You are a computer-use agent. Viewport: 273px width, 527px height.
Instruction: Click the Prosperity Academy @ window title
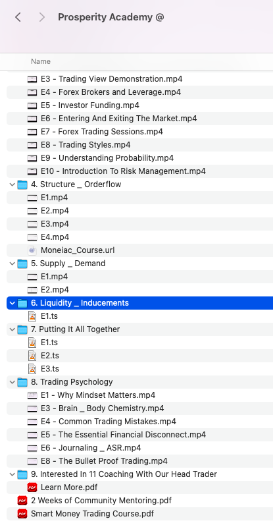(x=111, y=17)
